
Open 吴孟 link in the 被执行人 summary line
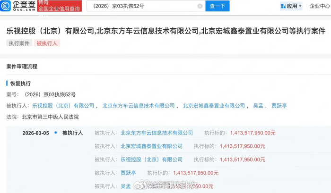(x=259, y=106)
